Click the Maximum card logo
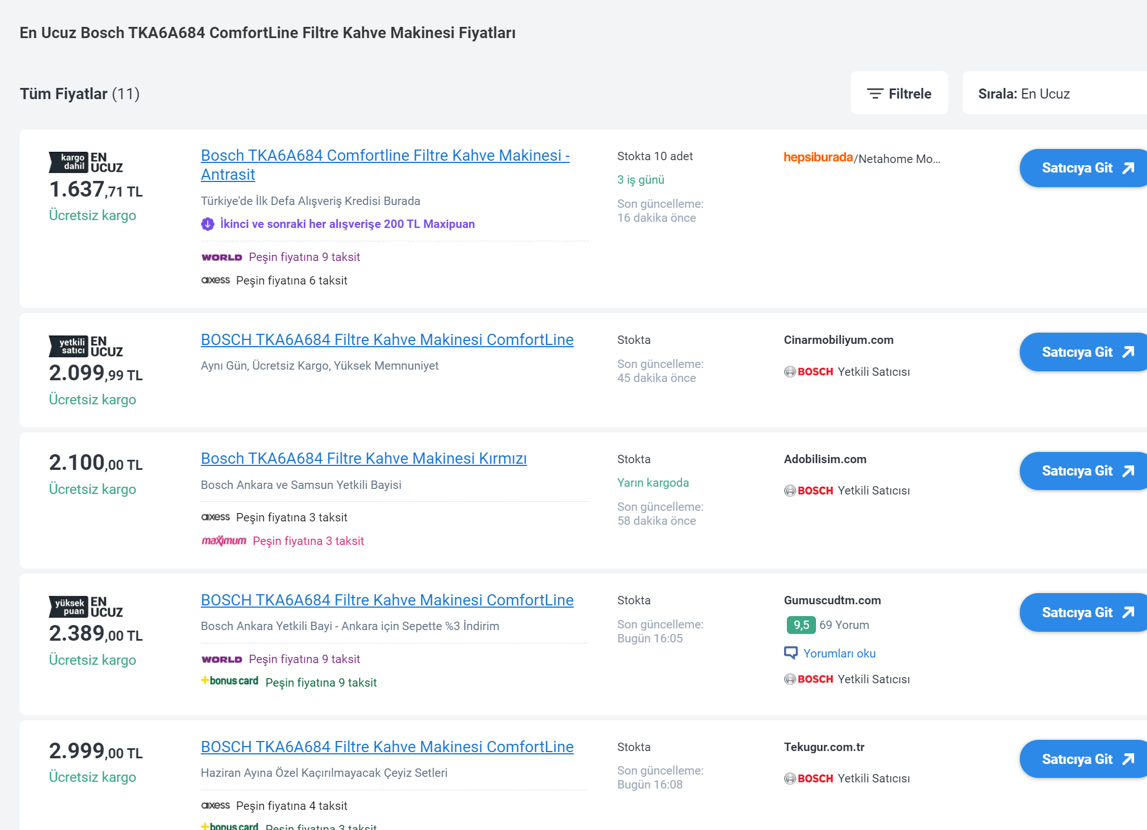Viewport: 1147px width, 830px height. click(x=224, y=540)
